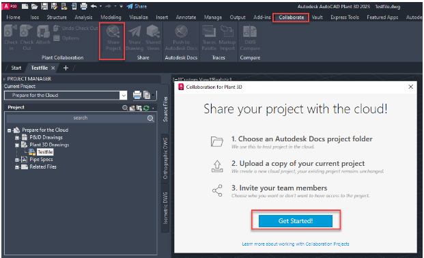Click the copy drawing icon in Project toolbar

139,108
